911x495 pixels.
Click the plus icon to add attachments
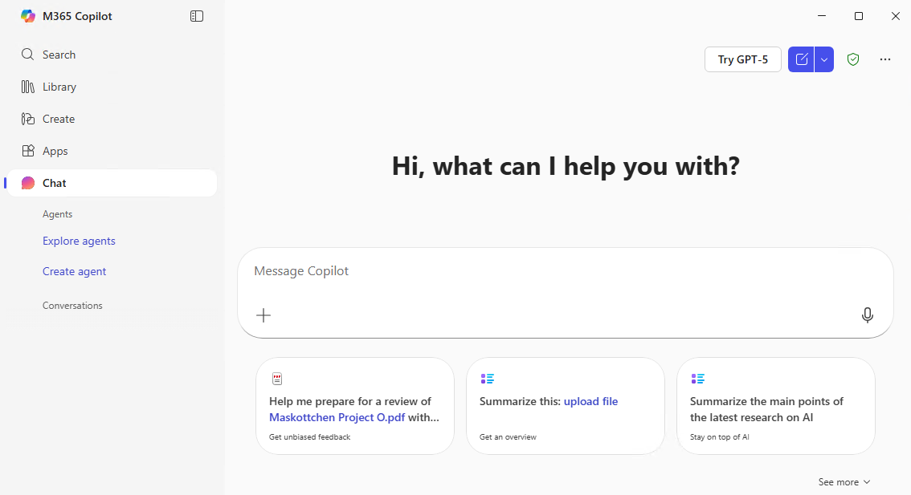click(x=263, y=315)
